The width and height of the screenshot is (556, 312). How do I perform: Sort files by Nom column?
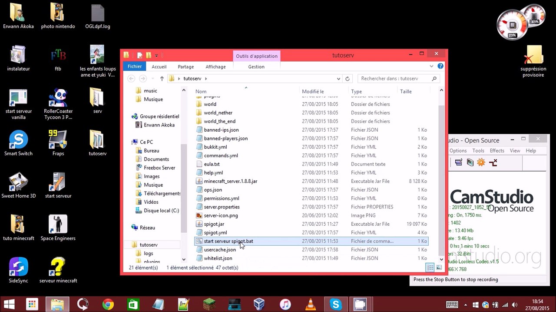point(246,91)
